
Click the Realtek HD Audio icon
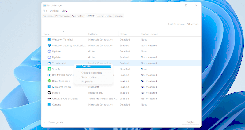pyautogui.click(x=49, y=75)
